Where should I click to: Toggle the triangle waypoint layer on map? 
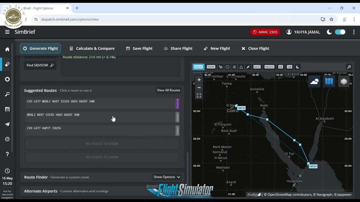pyautogui.click(x=241, y=67)
